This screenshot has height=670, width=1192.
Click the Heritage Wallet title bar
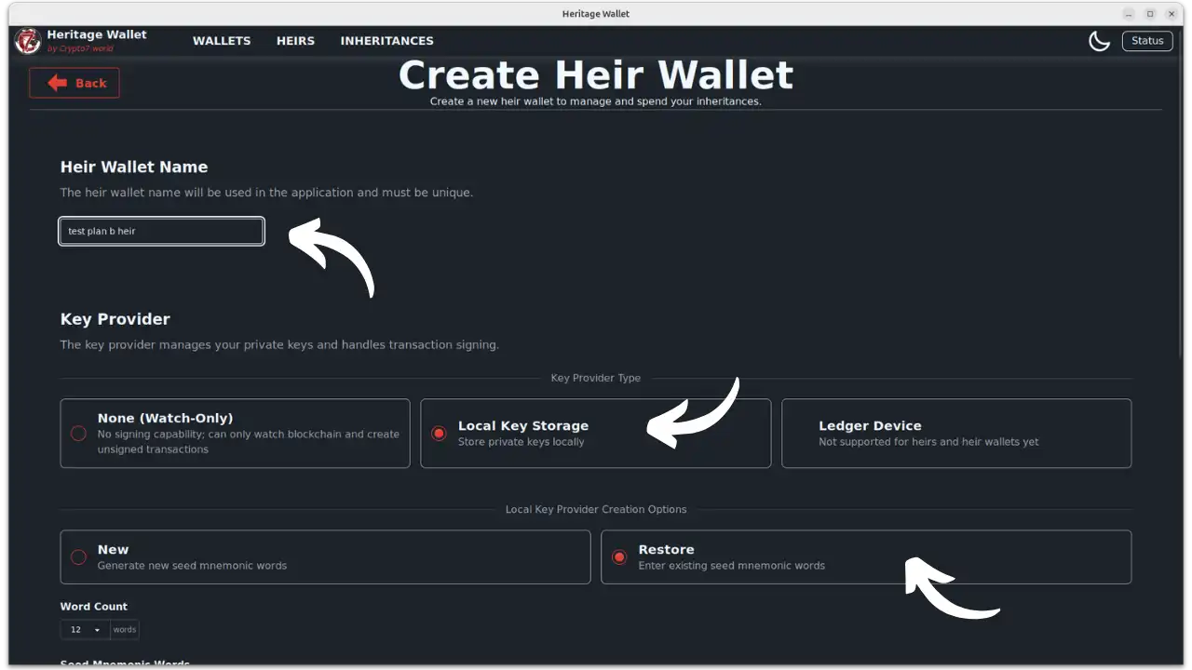point(596,13)
